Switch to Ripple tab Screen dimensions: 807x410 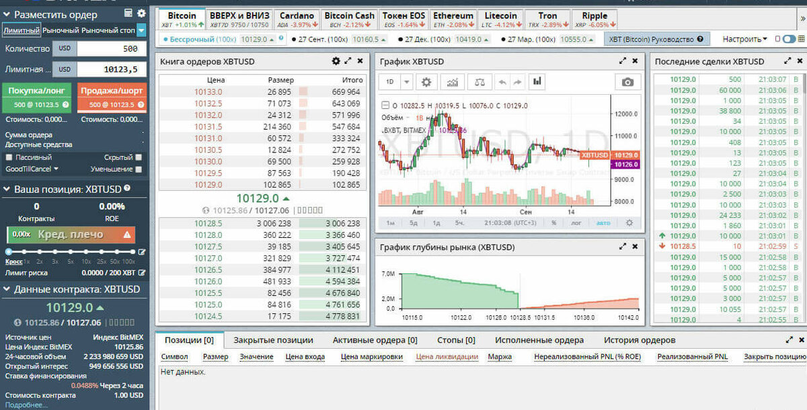pyautogui.click(x=595, y=19)
